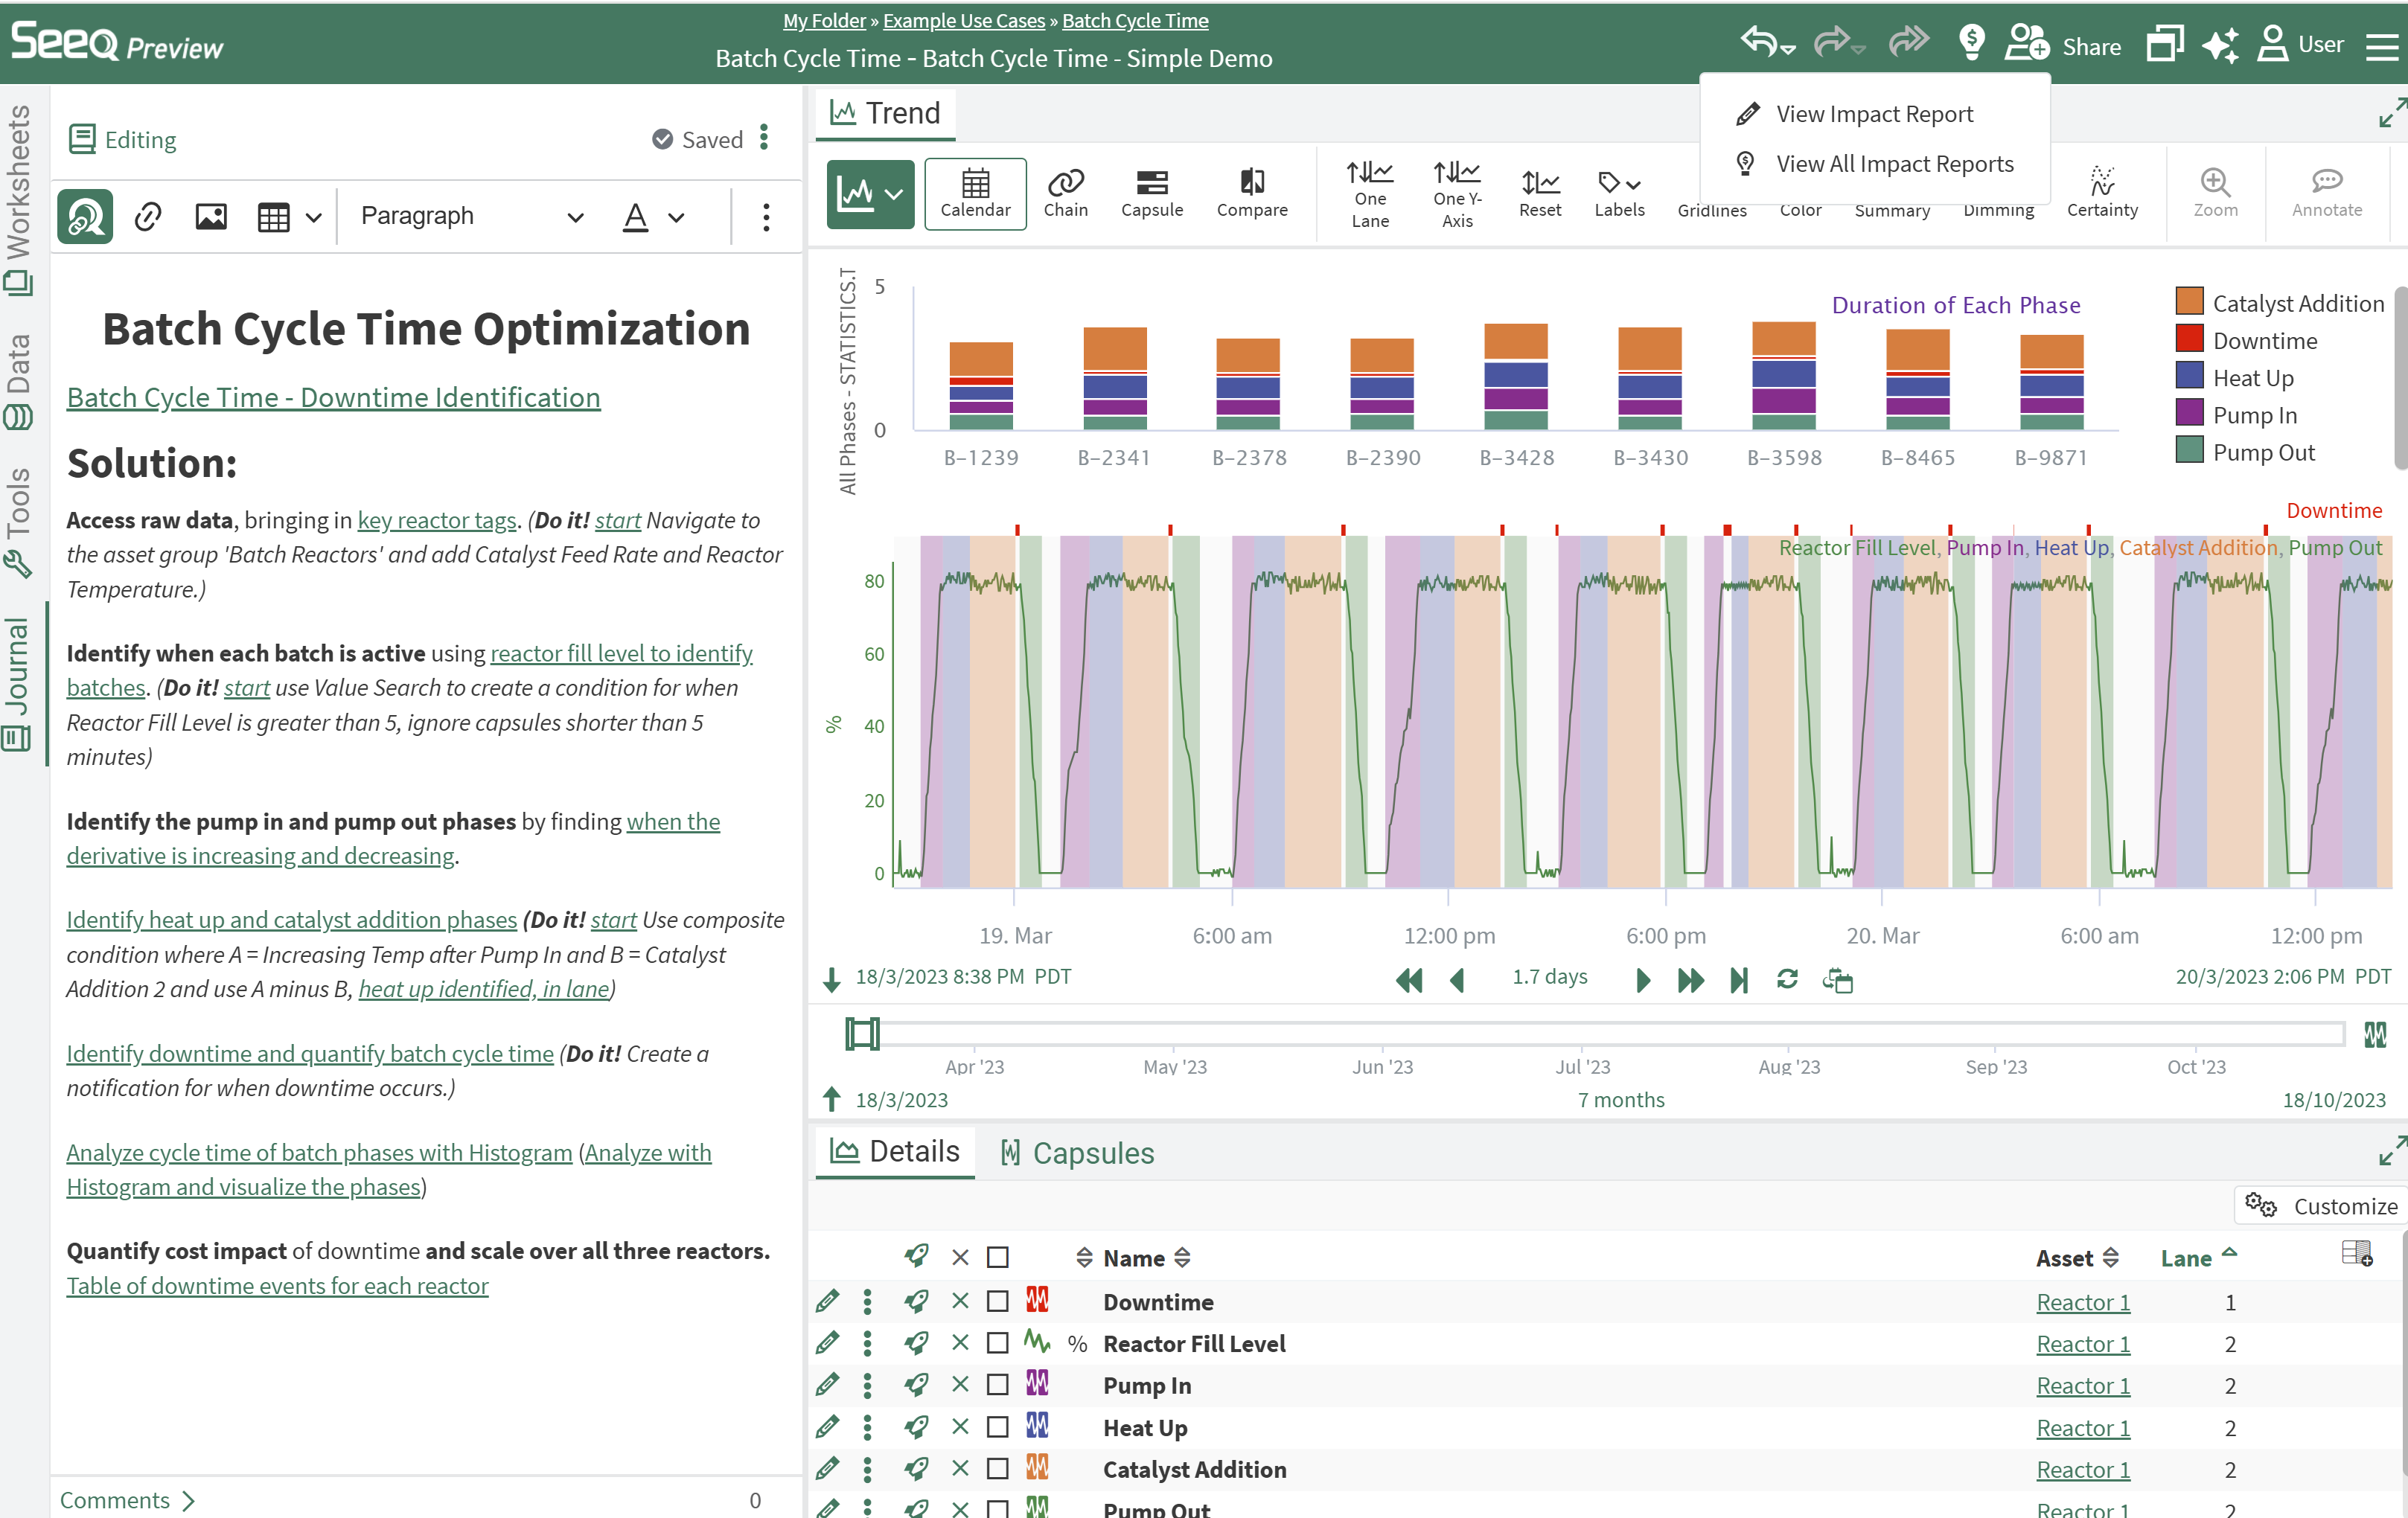
Task: Expand the trend view type dropdown
Action: coord(895,194)
